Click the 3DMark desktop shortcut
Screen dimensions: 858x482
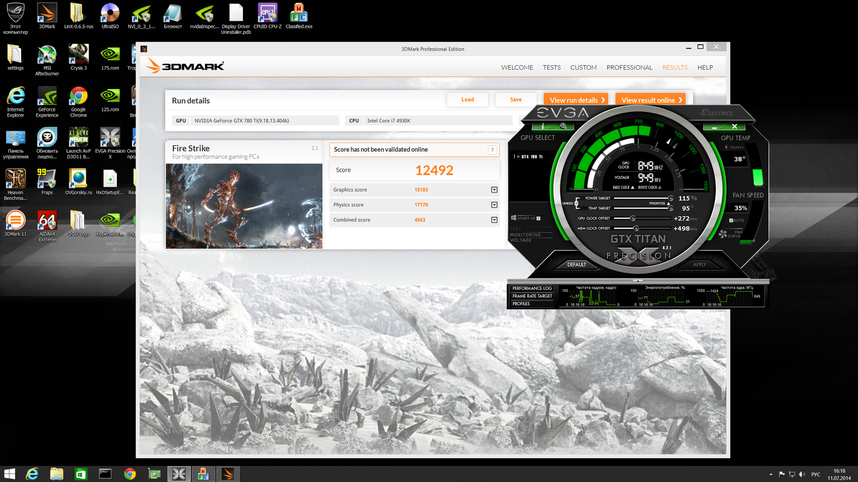point(47,16)
